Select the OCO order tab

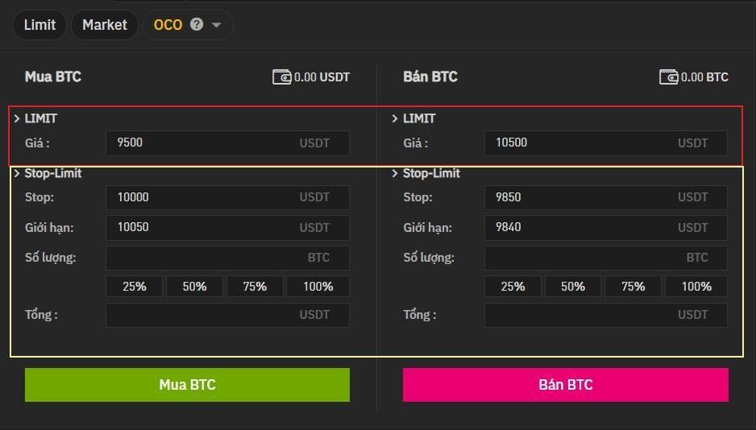click(x=168, y=24)
